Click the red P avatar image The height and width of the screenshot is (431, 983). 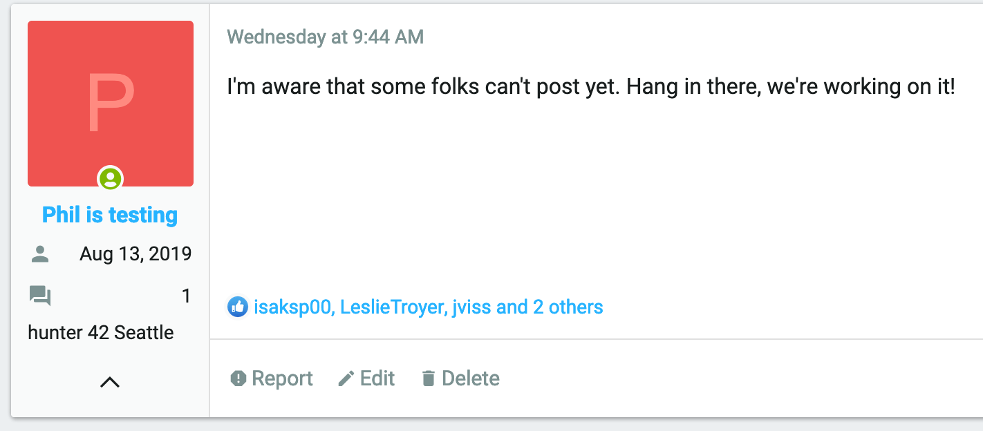[111, 104]
